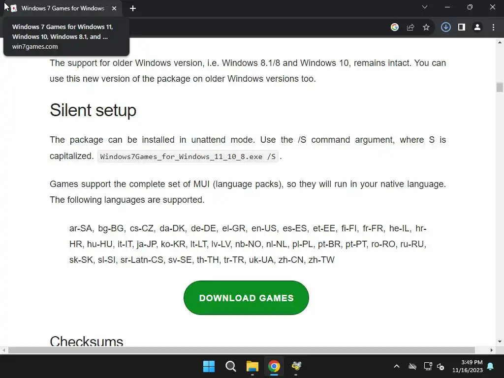Toggle the Chrome side panel

click(462, 28)
